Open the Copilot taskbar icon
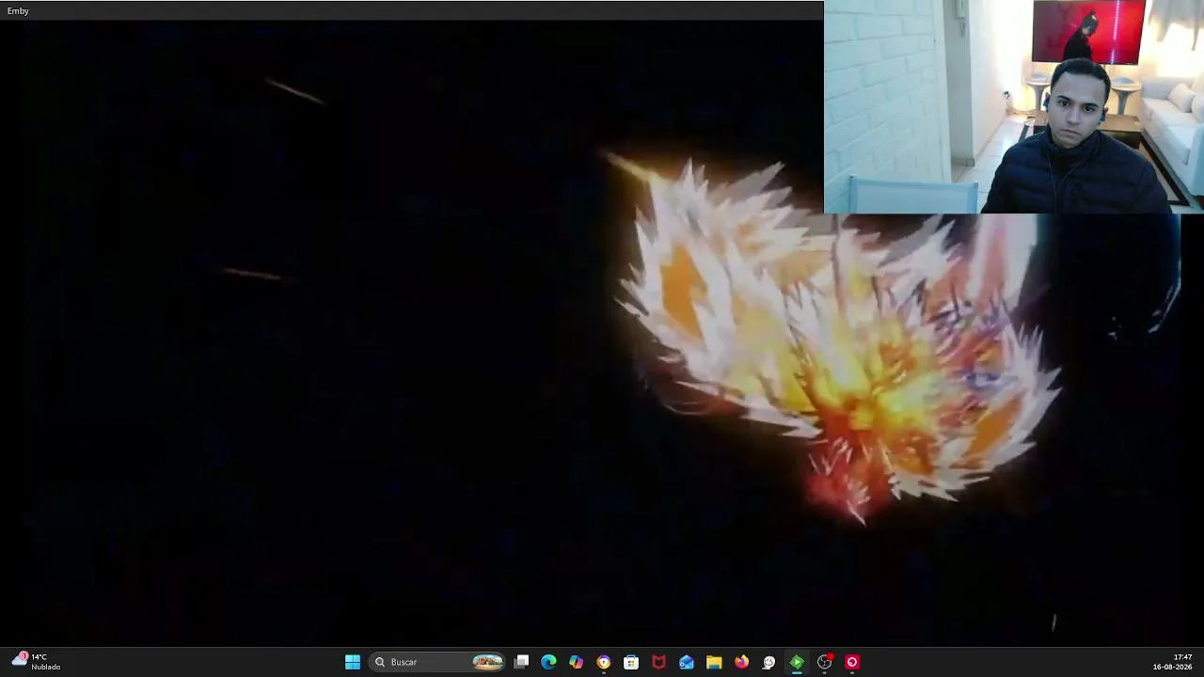Viewport: 1204px width, 677px height. [576, 662]
